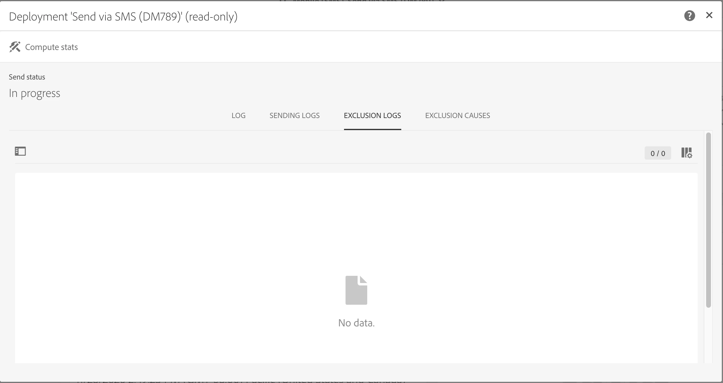
Task: Click the 'In progress' status text
Action: tap(34, 93)
